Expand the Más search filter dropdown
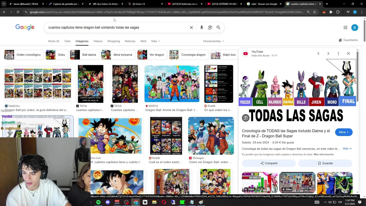Viewport: 366px width, 206px height. pyautogui.click(x=156, y=41)
